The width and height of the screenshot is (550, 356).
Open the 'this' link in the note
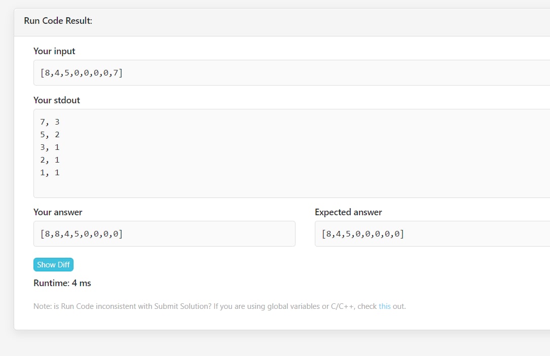[384, 306]
